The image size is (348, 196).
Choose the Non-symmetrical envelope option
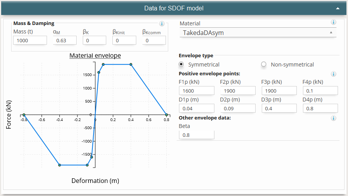coord(264,65)
